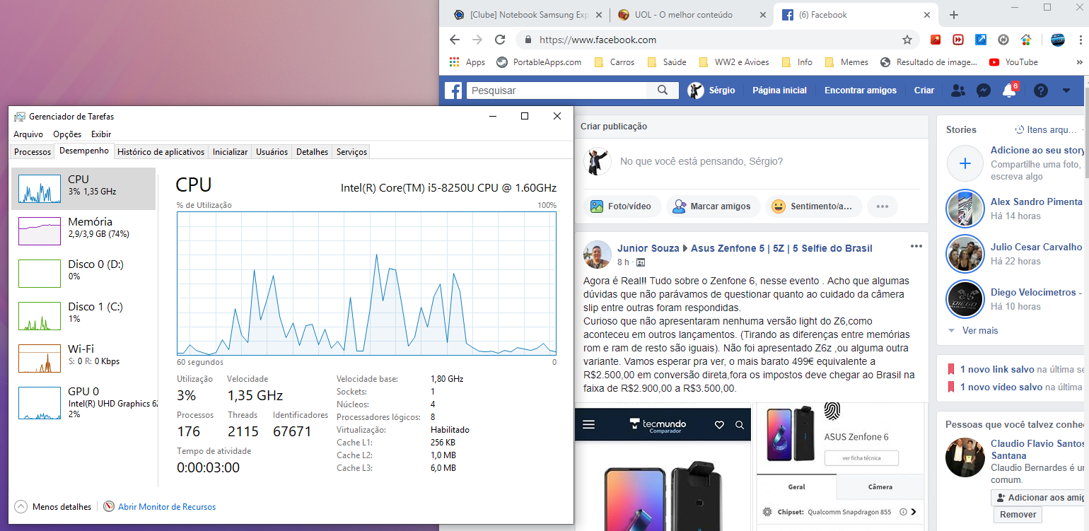The width and height of the screenshot is (1089, 531).
Task: Switch to the Serviços tab
Action: [351, 152]
